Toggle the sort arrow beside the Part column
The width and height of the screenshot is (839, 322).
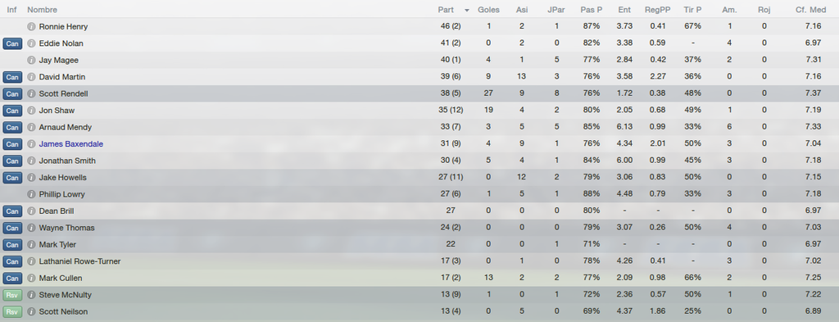[467, 10]
